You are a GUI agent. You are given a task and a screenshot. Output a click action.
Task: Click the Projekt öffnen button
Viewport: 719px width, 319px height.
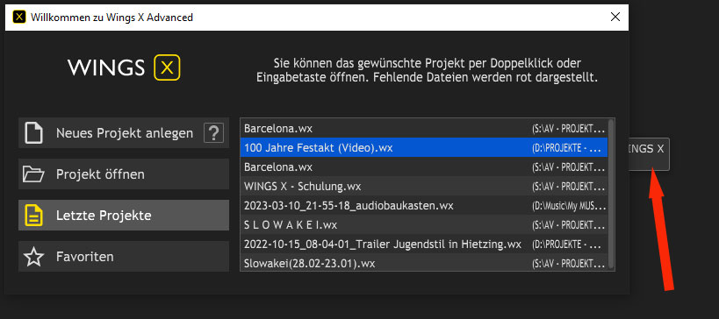click(x=124, y=174)
